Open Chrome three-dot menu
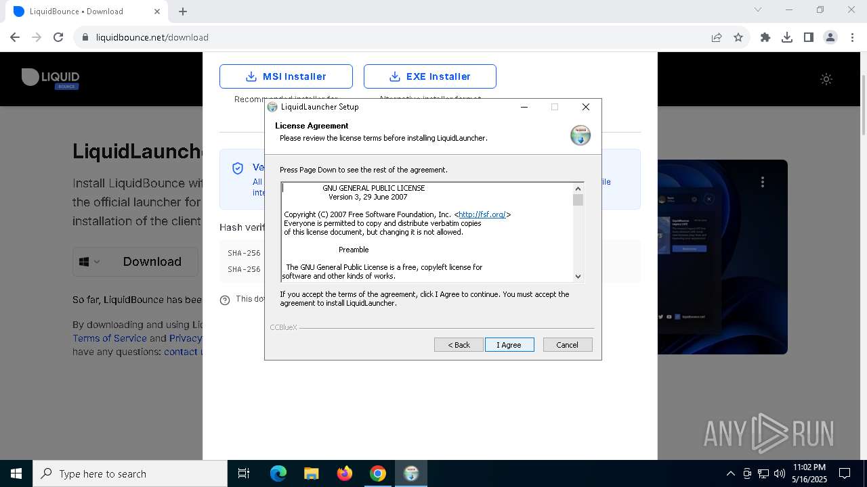867x487 pixels. tap(852, 37)
